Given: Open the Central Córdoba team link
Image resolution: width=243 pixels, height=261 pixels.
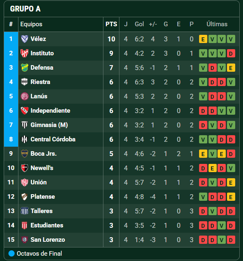Looking at the screenshot, I should [53, 139].
